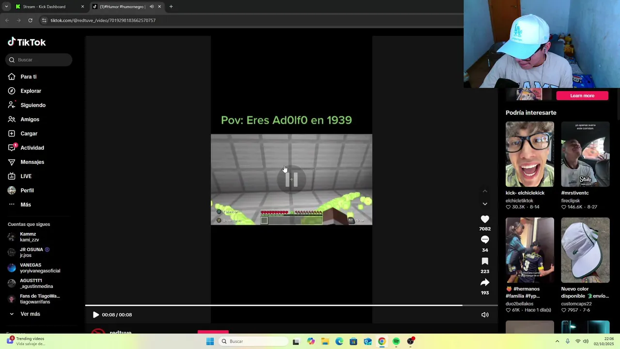Screen dimensions: 620x349
Task: Open Windows Start menu
Action: coord(210,341)
